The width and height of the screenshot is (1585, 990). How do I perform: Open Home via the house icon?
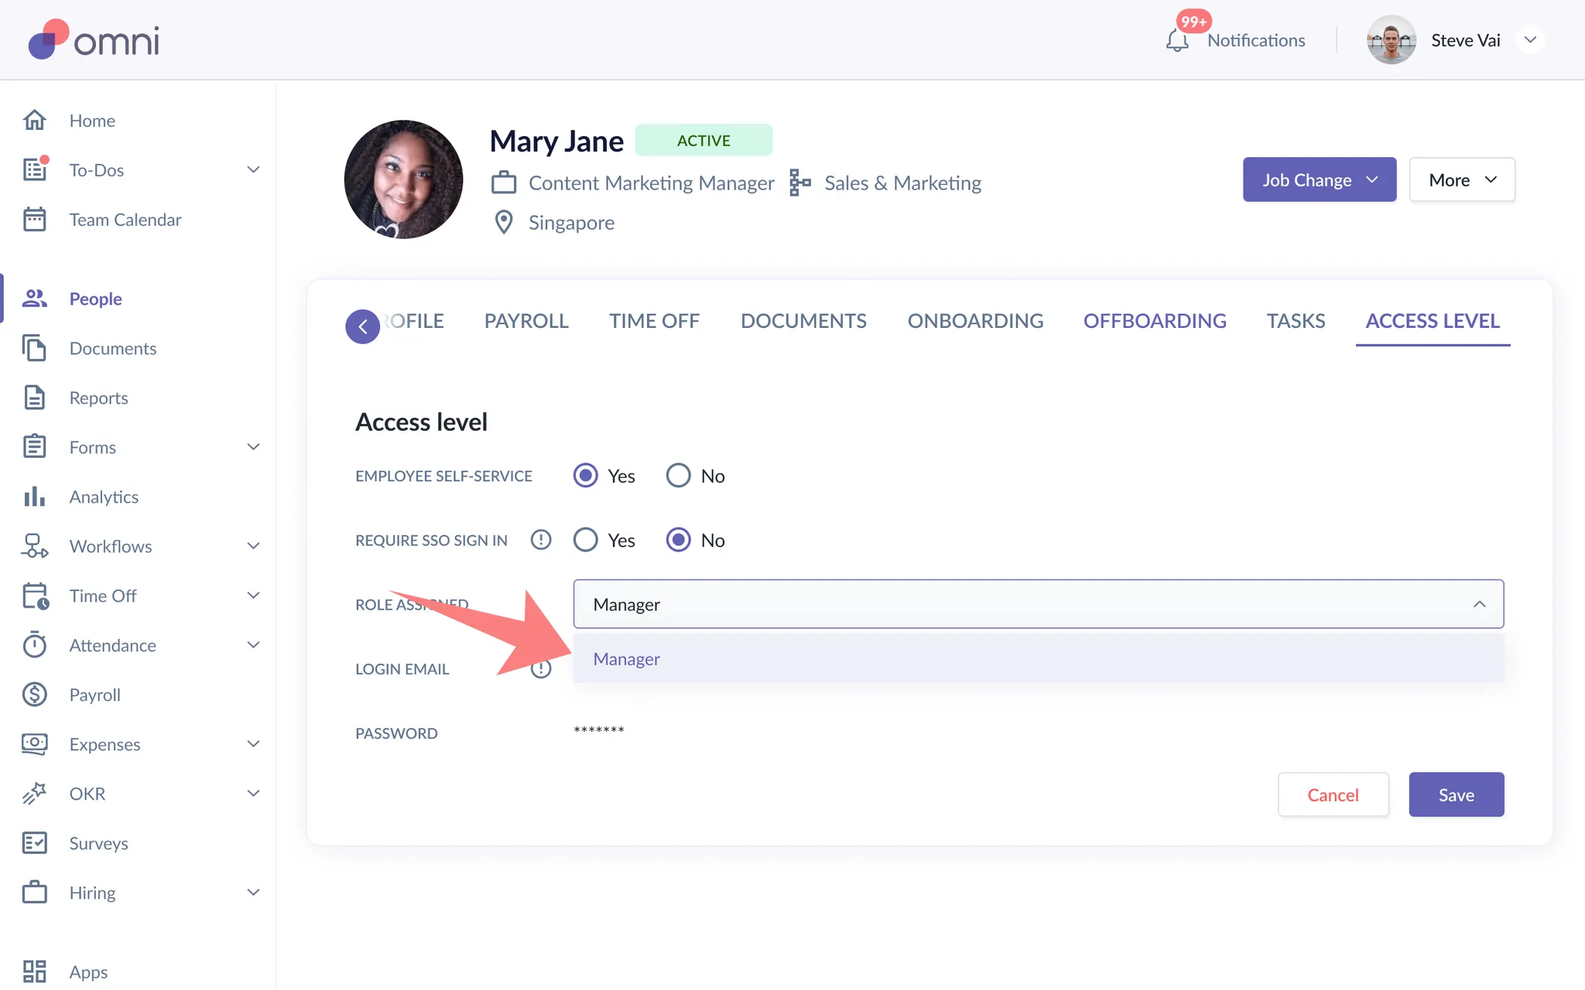tap(35, 121)
